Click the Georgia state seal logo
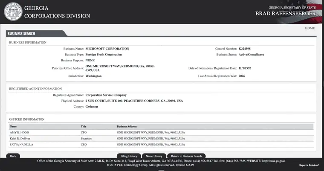This screenshot has height=171, width=324. click(x=13, y=12)
